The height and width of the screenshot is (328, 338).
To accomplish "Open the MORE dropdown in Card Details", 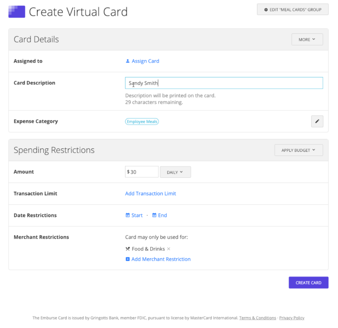I will point(307,39).
